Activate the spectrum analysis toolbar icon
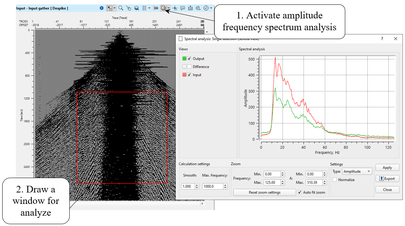This screenshot has height=226, width=405. (x=163, y=8)
